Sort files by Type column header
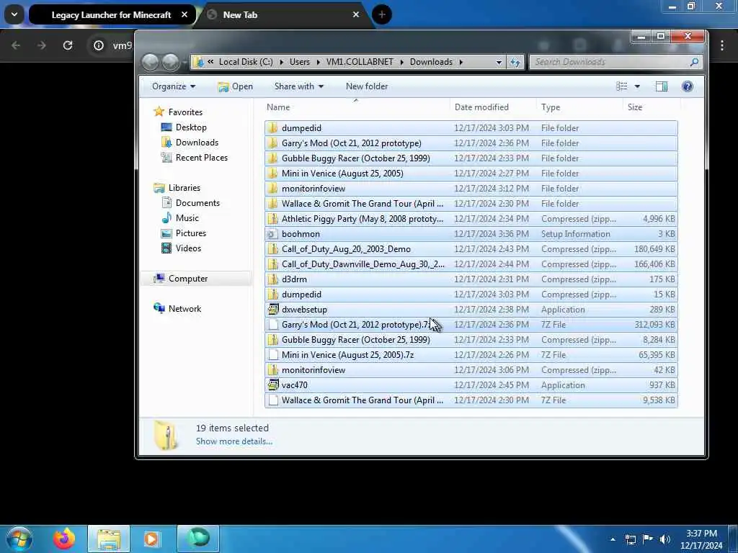This screenshot has width=738, height=553. pos(579,107)
